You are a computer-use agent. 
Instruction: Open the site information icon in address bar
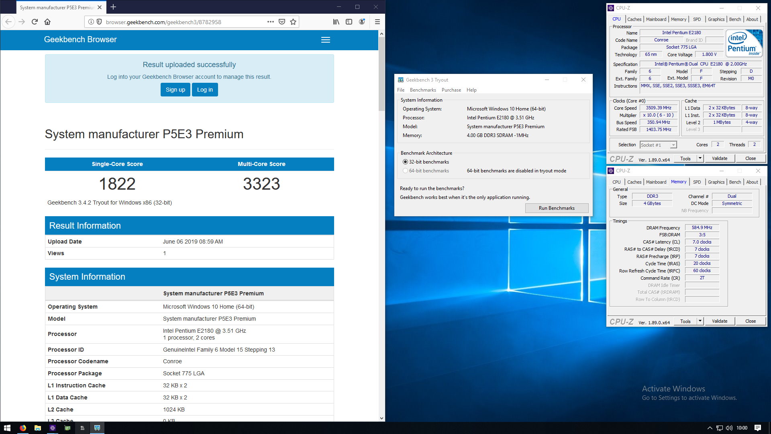click(91, 22)
